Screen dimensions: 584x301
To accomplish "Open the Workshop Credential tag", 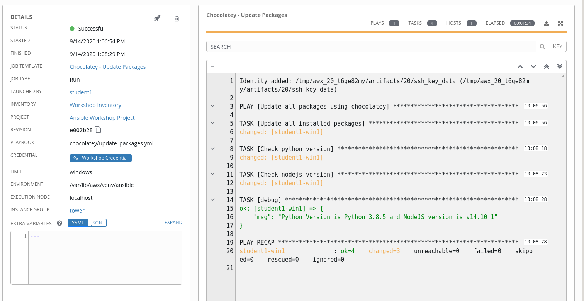I will [x=101, y=158].
